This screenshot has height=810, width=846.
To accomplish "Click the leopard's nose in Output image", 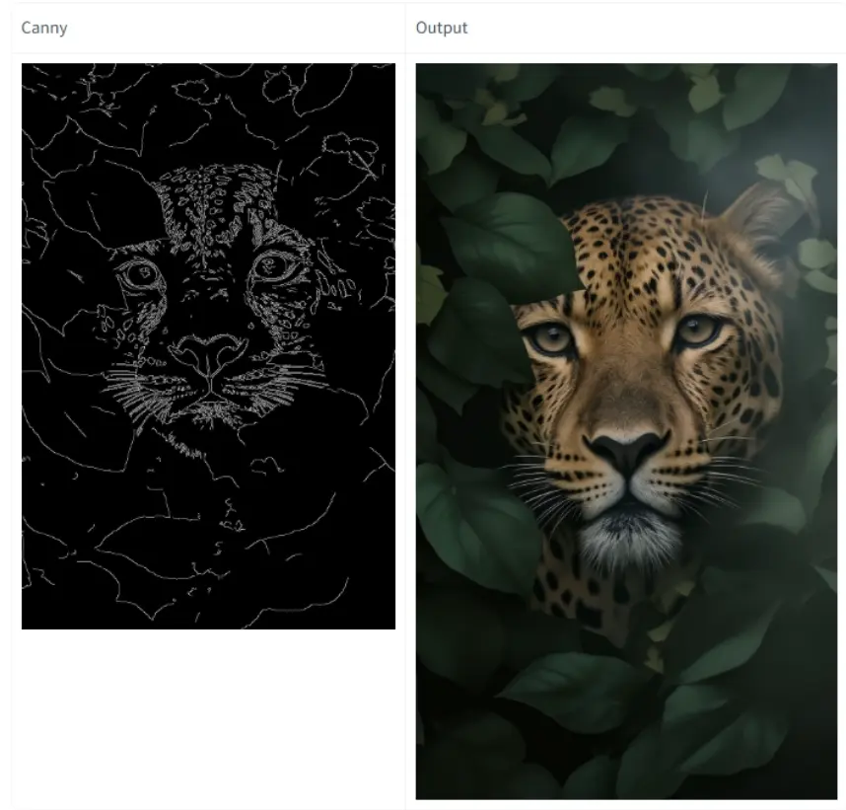I will pyautogui.click(x=627, y=451).
